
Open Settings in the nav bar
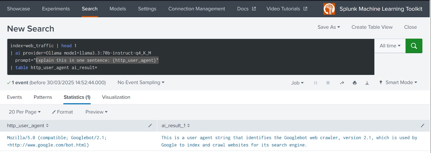tap(147, 9)
